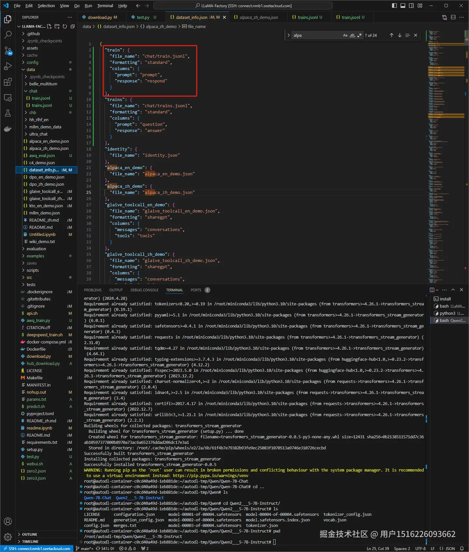
Task: Toggle Match Whole Word in find widget
Action: [x=352, y=35]
